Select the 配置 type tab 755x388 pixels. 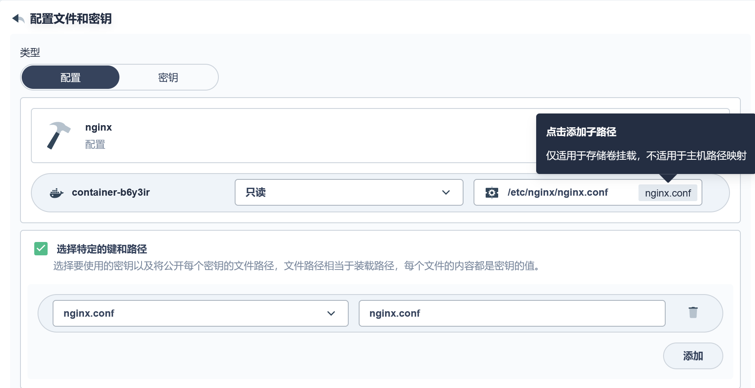coord(71,78)
